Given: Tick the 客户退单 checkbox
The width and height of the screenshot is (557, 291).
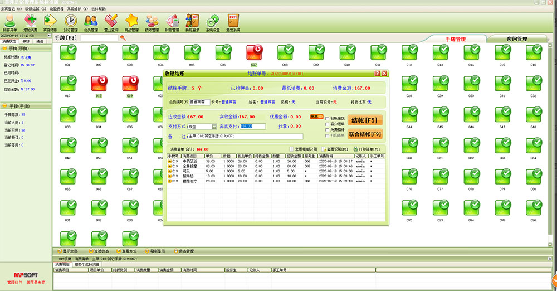Looking at the screenshot, I should pos(328,124).
